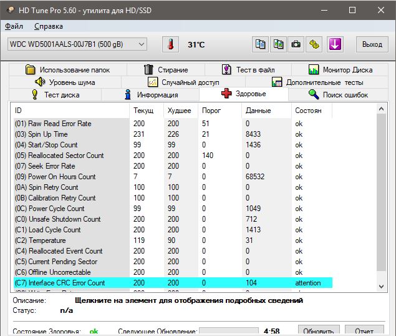Screen dimensions: 396x336
Task: Click the Состоян column header
Action: (312, 111)
